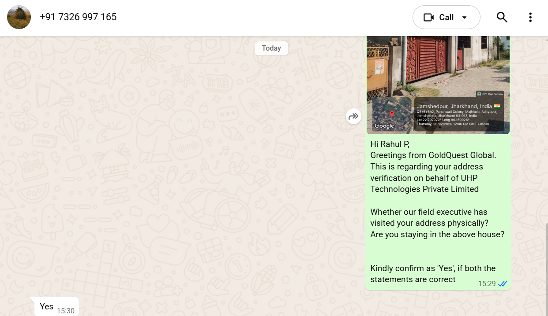Click the 15:30 timestamp on Yes reply
Image resolution: width=548 pixels, height=316 pixels.
65,311
